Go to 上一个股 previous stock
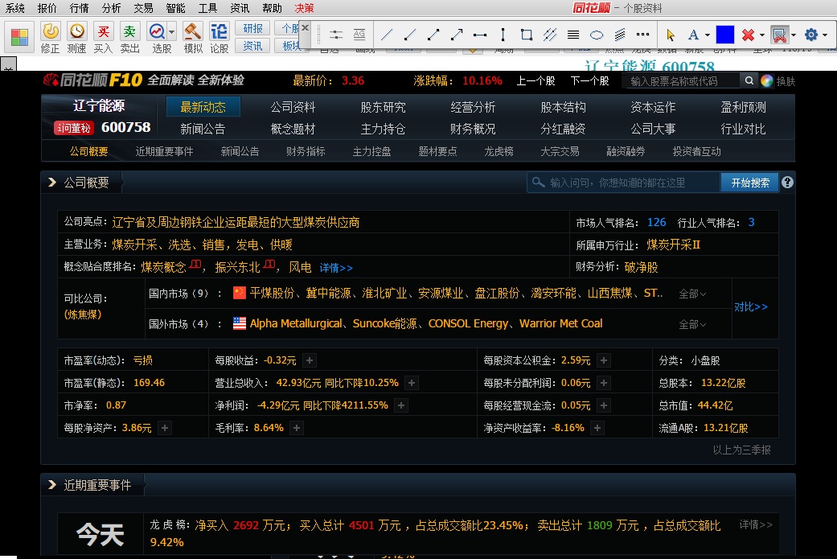This screenshot has height=559, width=837. pos(535,81)
